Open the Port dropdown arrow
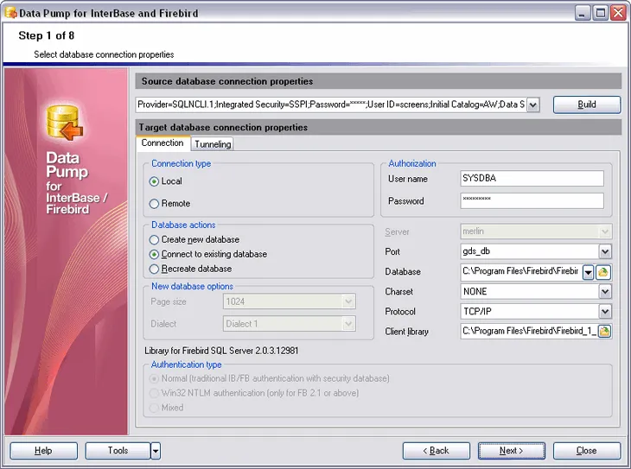 (605, 252)
